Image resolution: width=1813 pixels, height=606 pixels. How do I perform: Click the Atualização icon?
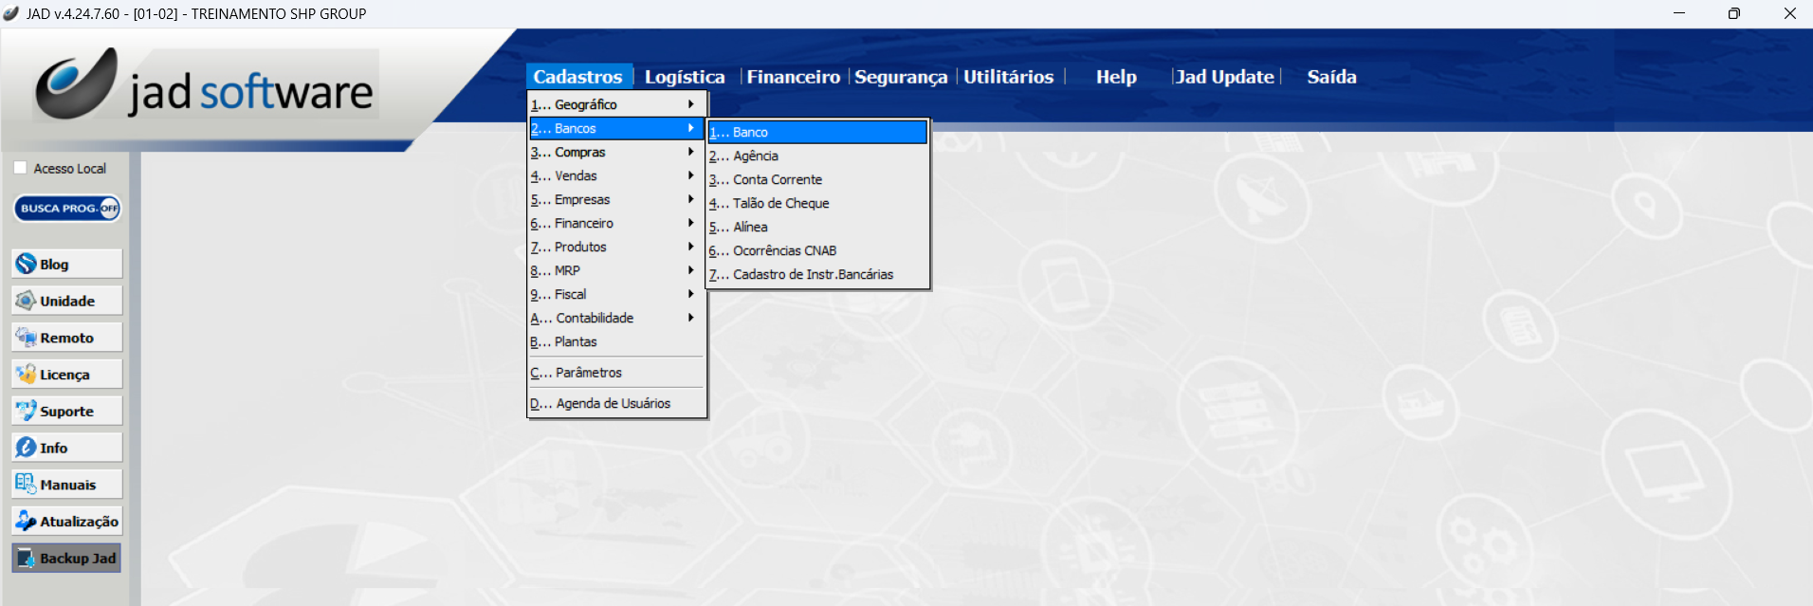point(27,521)
